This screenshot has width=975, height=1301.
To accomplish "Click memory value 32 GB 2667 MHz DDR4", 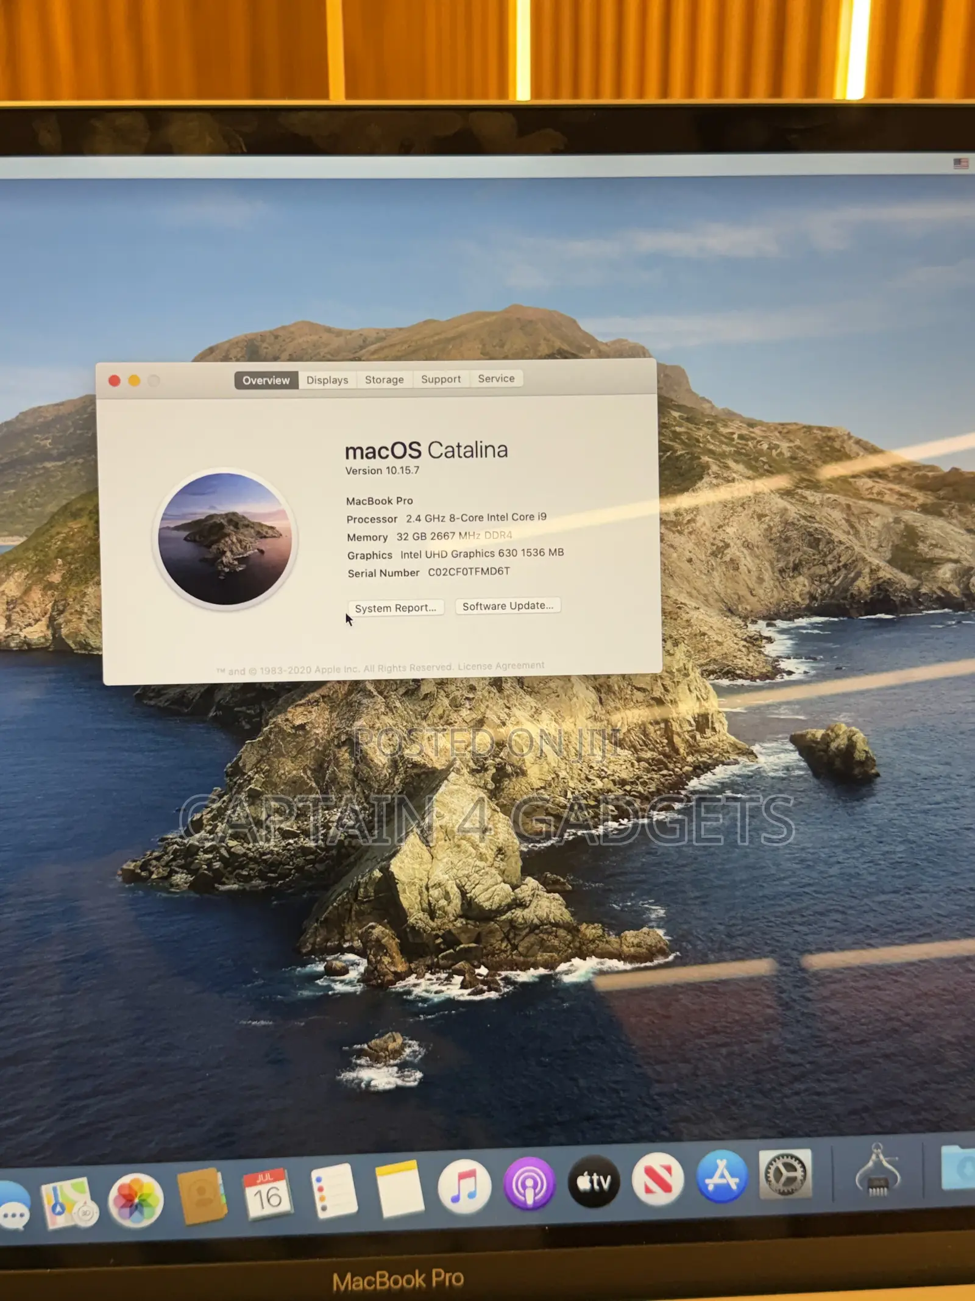I will pyautogui.click(x=454, y=536).
